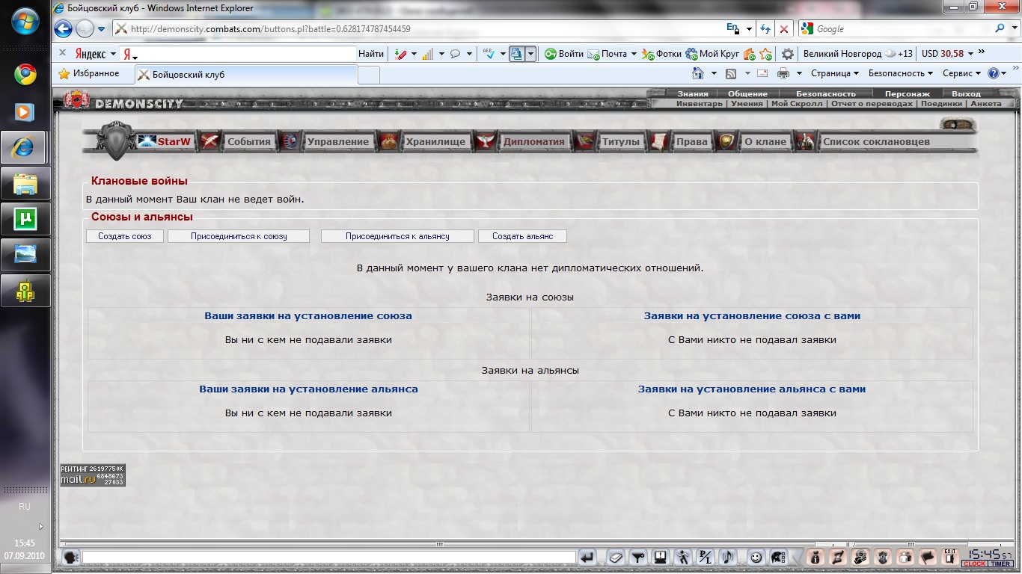Open the Анкета link
Viewport: 1022px width, 574px height.
(x=986, y=104)
